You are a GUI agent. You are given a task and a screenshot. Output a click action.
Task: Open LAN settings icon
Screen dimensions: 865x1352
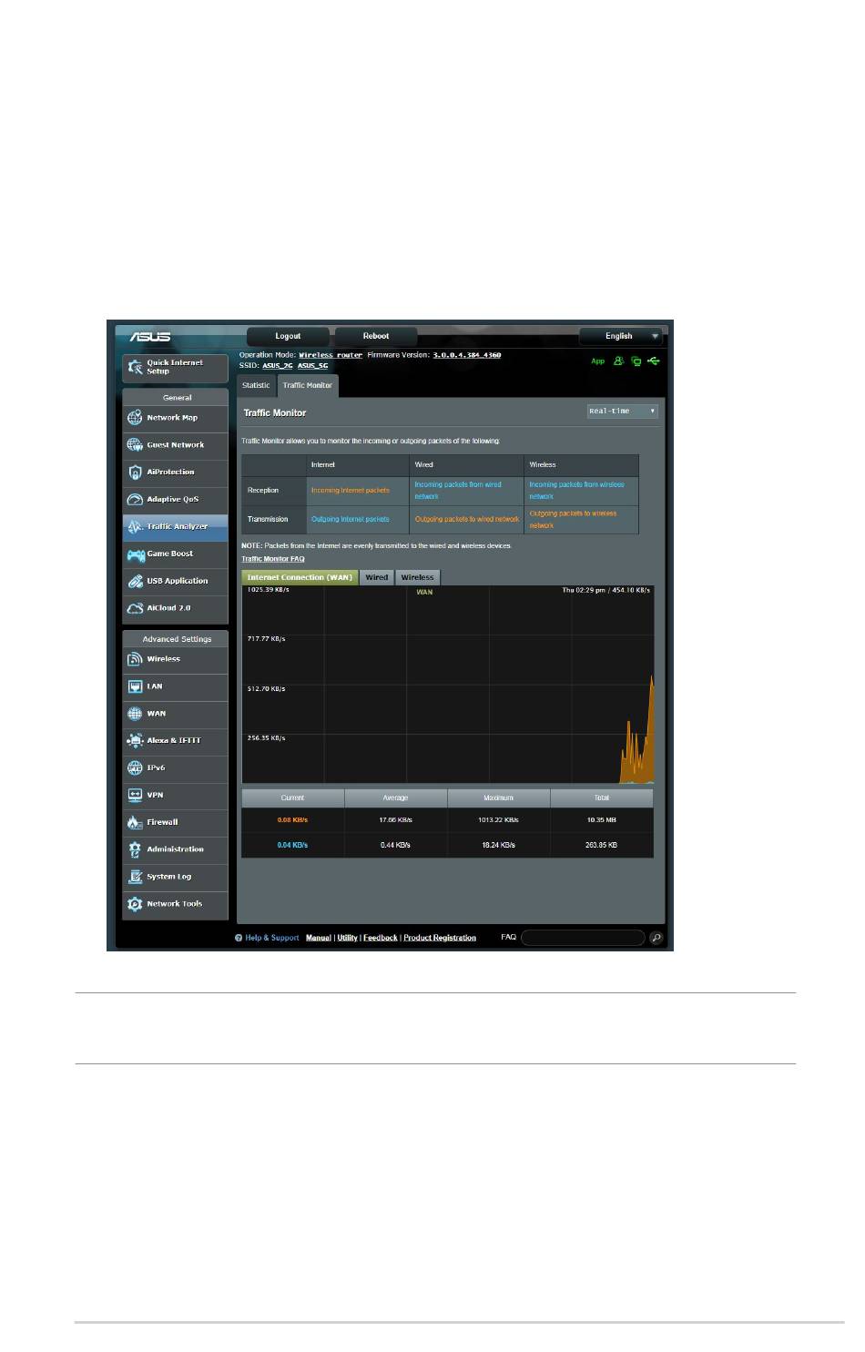click(x=135, y=686)
